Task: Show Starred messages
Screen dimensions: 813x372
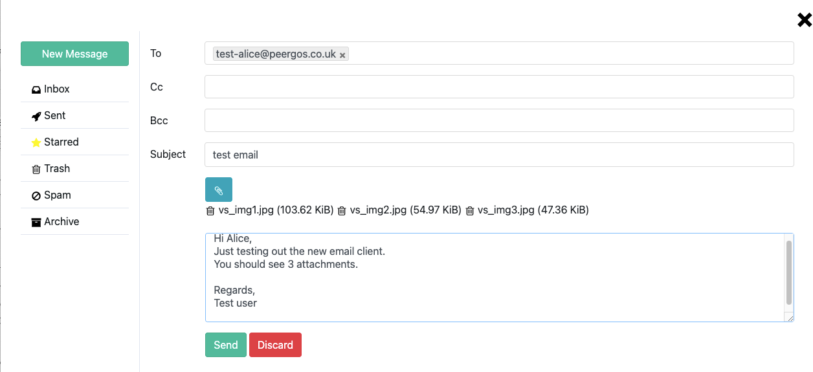Action: pyautogui.click(x=61, y=142)
